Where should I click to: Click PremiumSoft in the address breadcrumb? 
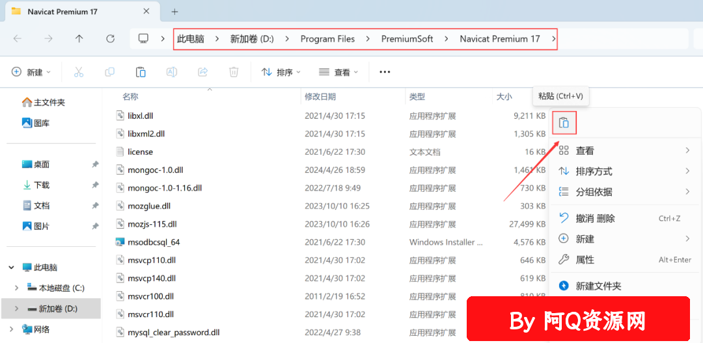point(407,39)
